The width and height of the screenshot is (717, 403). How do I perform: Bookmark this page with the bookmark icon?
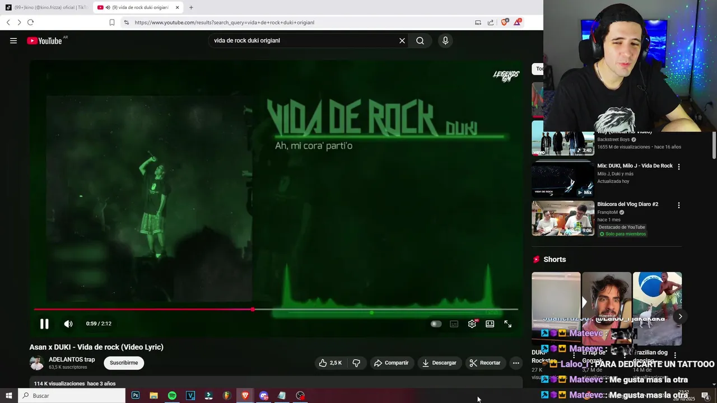coord(112,22)
